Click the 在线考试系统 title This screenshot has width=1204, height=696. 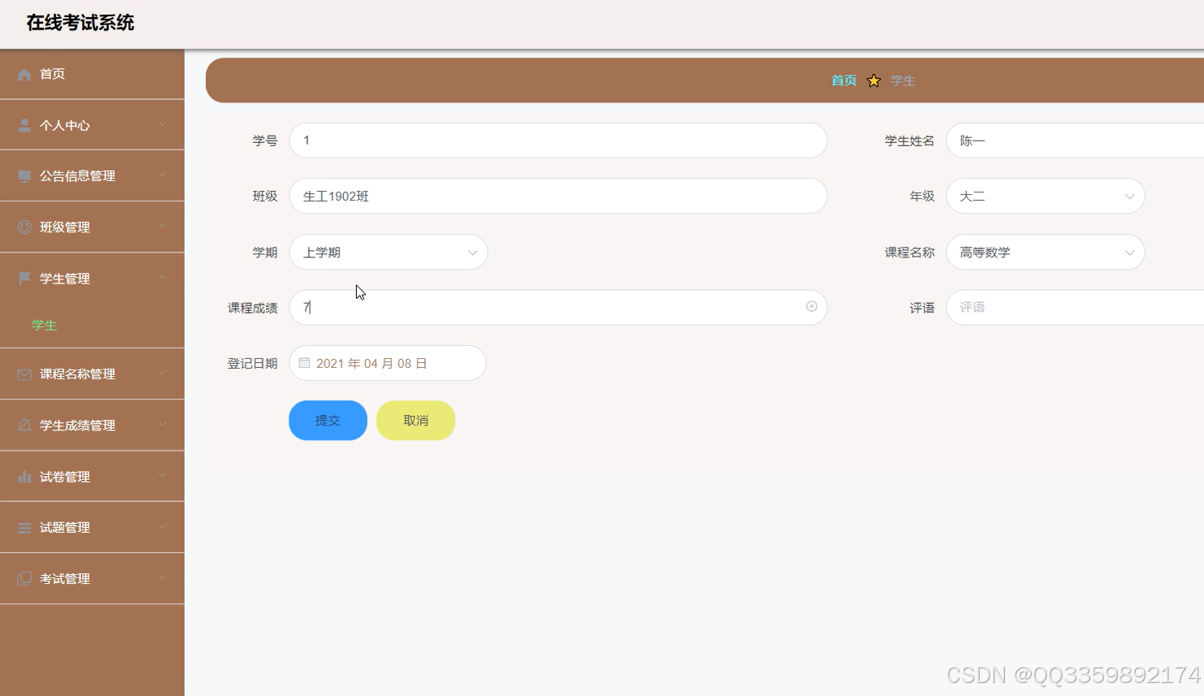point(80,23)
